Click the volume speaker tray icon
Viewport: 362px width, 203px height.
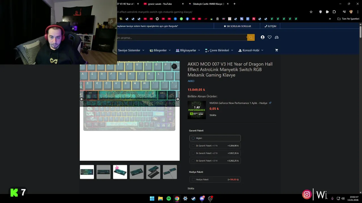point(343,198)
